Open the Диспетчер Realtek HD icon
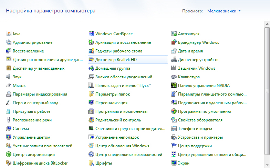Viewport: 270px width, 168px height. tap(91, 60)
